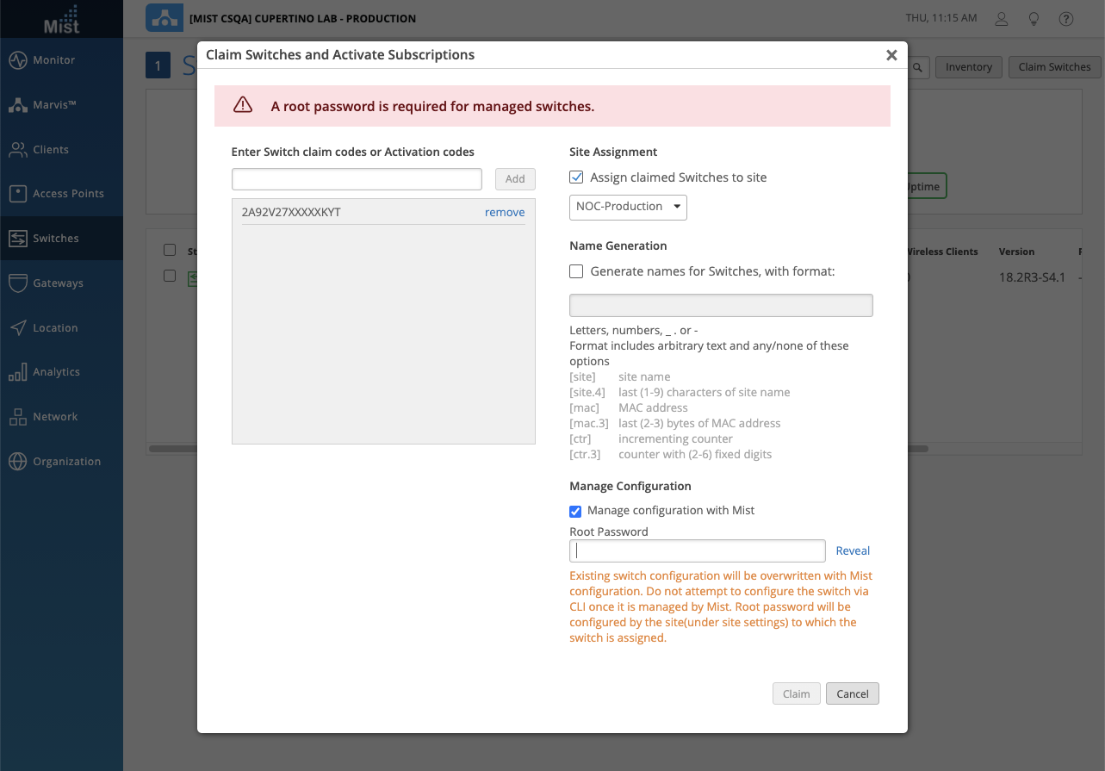Close the Claim Switches dialog

(891, 55)
